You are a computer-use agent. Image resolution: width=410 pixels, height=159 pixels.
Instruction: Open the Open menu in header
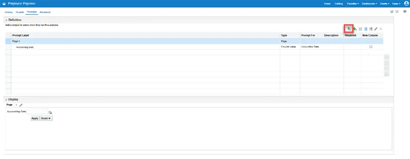pos(396,4)
